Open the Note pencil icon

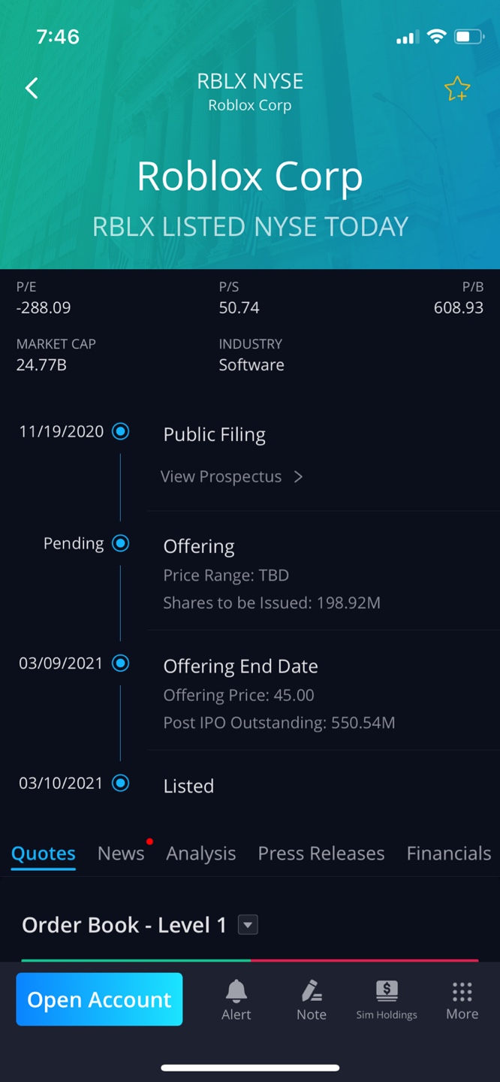(312, 992)
